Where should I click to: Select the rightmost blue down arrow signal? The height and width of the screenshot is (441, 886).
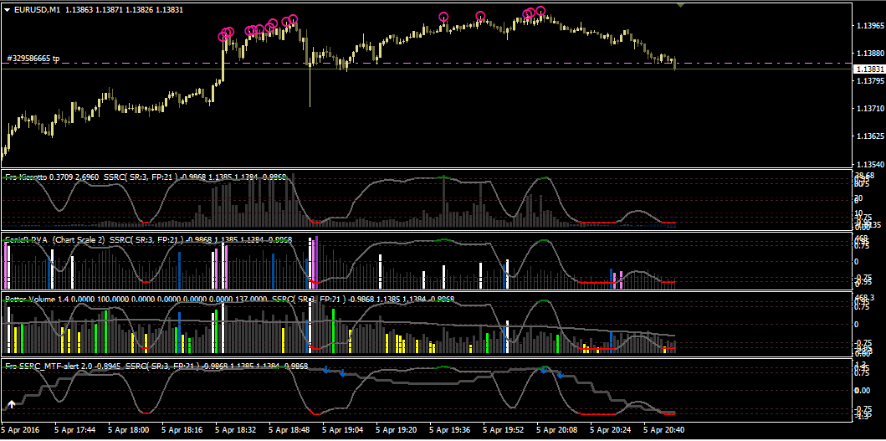560,374
